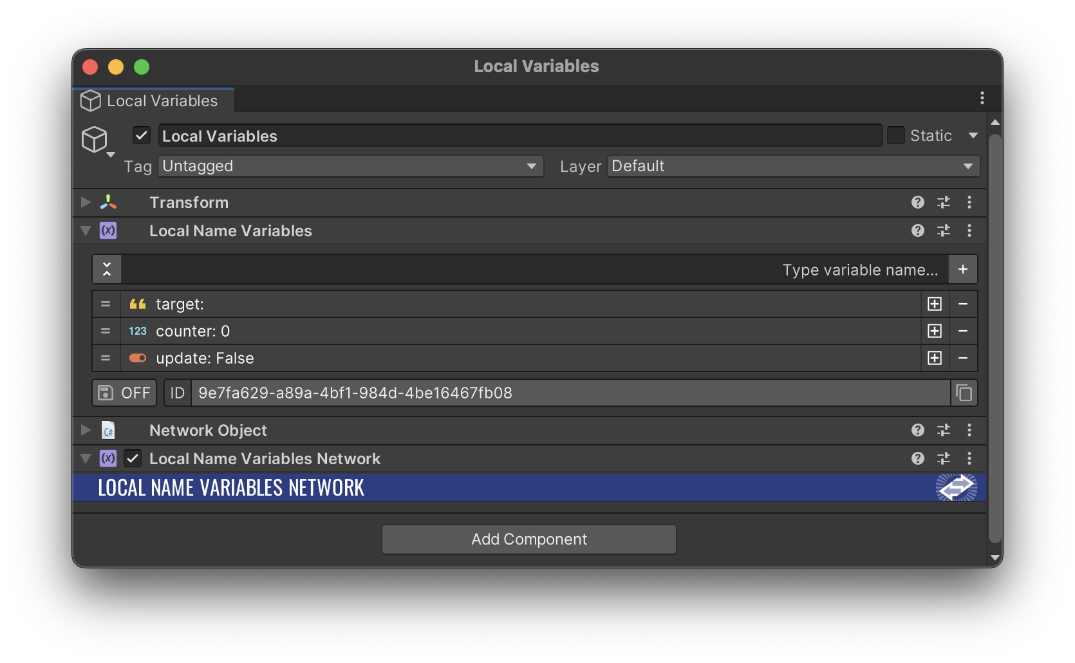The image size is (1075, 663).
Task: Expand the Transform component foldout
Action: point(86,202)
